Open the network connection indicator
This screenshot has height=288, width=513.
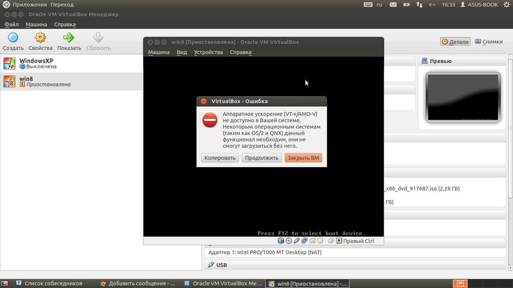point(419,4)
